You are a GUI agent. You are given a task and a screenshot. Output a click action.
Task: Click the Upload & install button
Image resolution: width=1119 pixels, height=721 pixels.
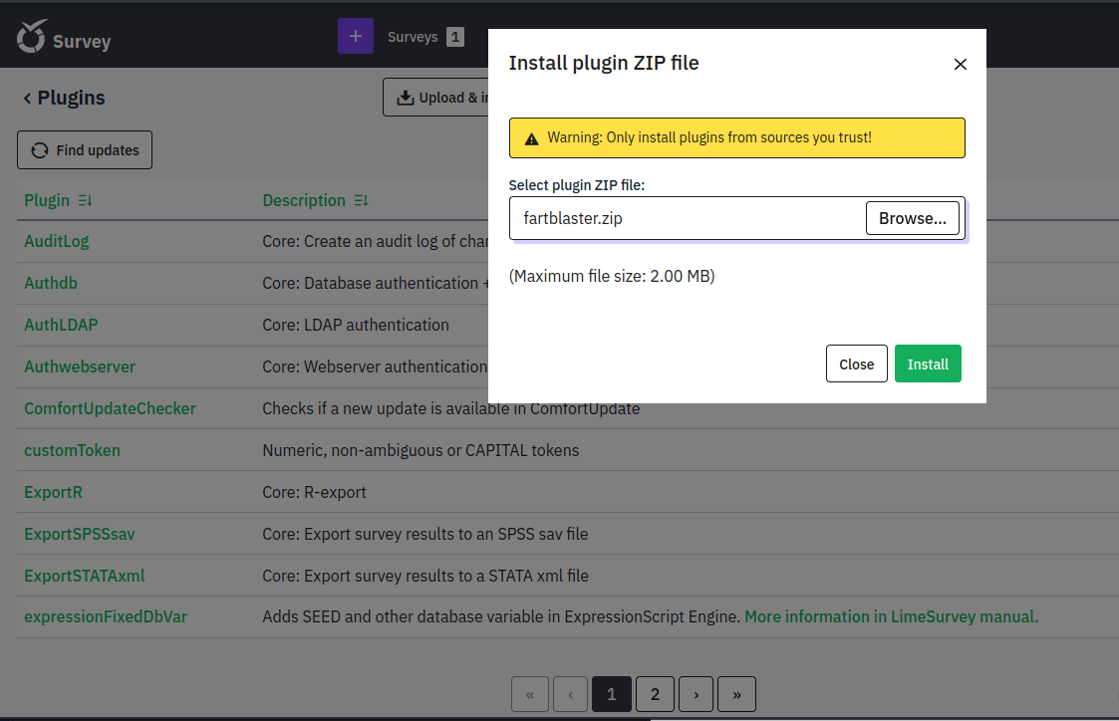436,98
